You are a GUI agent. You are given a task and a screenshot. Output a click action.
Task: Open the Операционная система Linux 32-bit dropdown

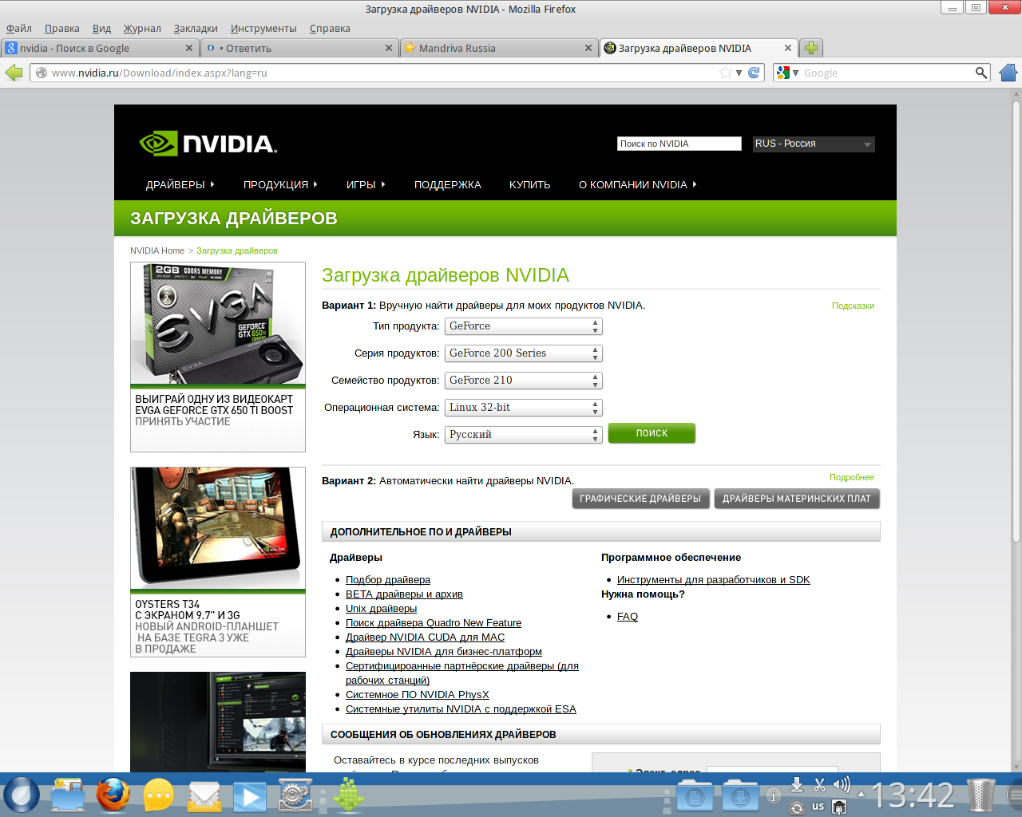(x=523, y=408)
